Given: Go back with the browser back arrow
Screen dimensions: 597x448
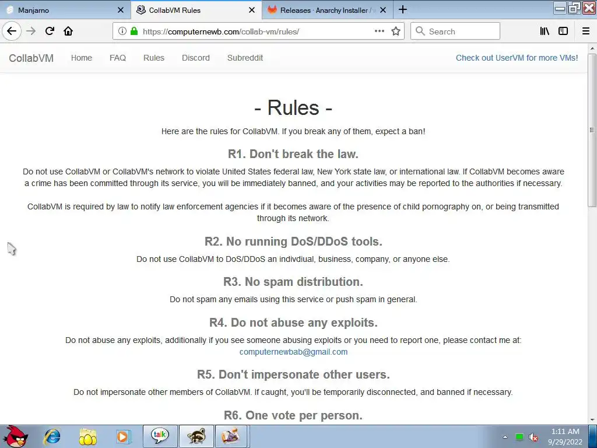Looking at the screenshot, I should pyautogui.click(x=12, y=32).
